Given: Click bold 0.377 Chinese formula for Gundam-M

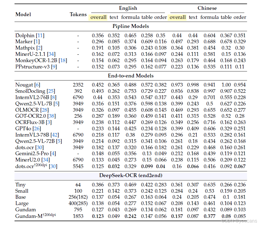Looking at the screenshot, I should click(x=210, y=216).
